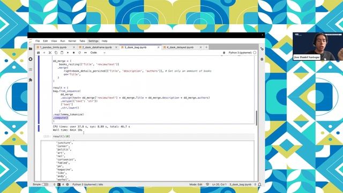Open the Help menu
The width and height of the screenshot is (343, 193).
click(x=105, y=41)
